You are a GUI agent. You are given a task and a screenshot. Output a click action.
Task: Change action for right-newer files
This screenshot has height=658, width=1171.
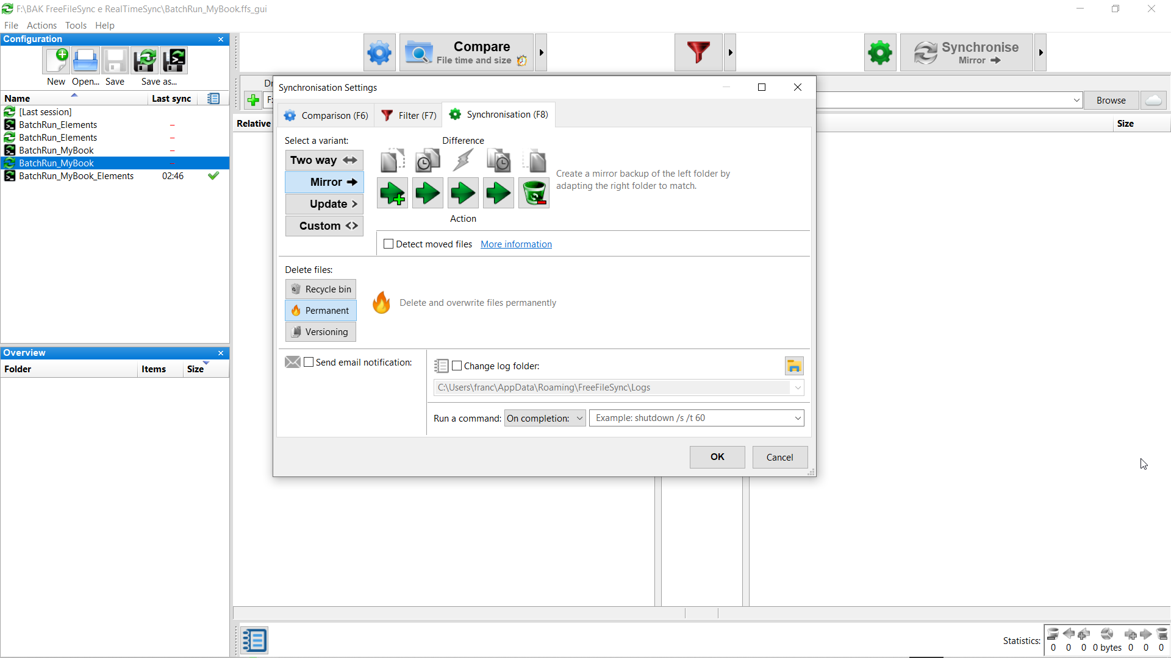pos(498,193)
